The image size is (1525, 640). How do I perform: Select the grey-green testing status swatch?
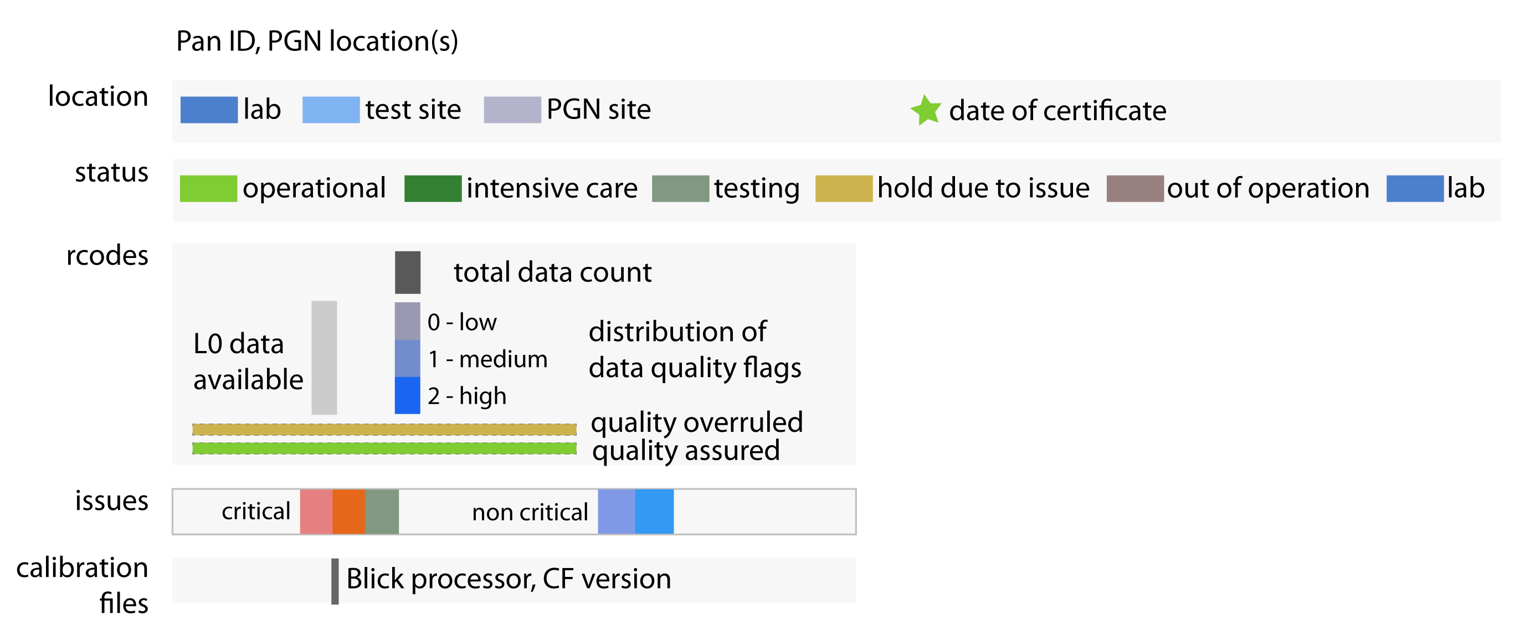[680, 189]
